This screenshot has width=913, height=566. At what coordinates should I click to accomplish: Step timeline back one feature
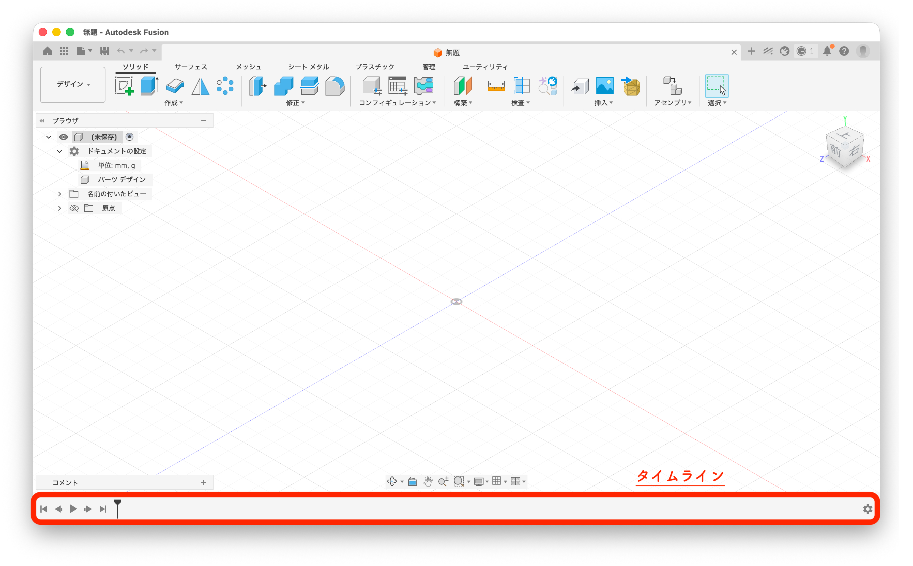tap(59, 509)
